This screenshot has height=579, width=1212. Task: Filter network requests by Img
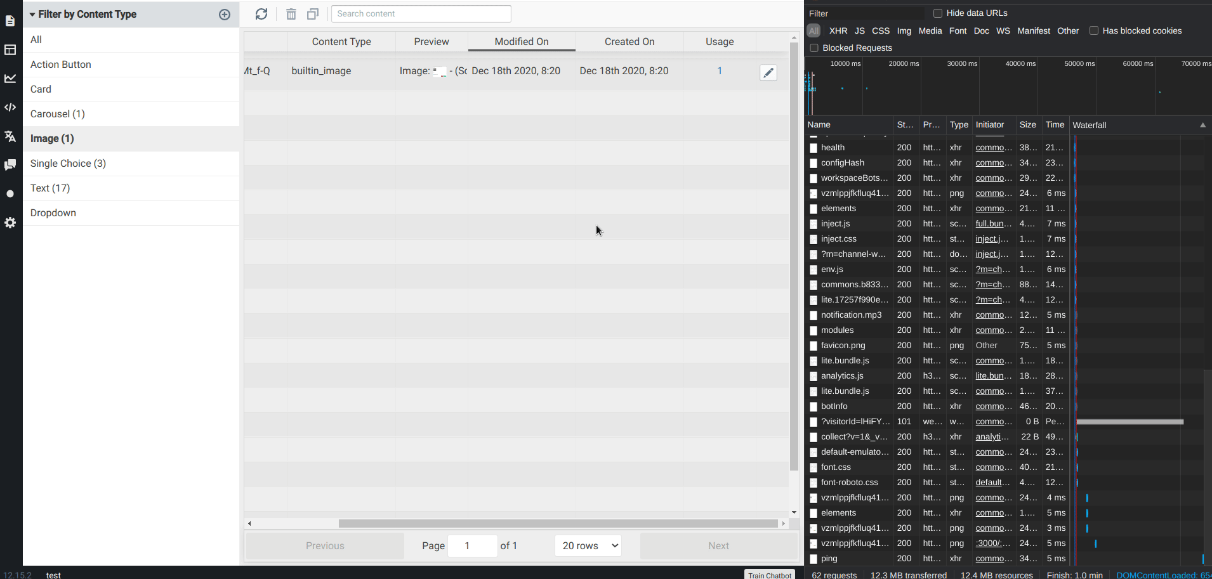(x=904, y=30)
